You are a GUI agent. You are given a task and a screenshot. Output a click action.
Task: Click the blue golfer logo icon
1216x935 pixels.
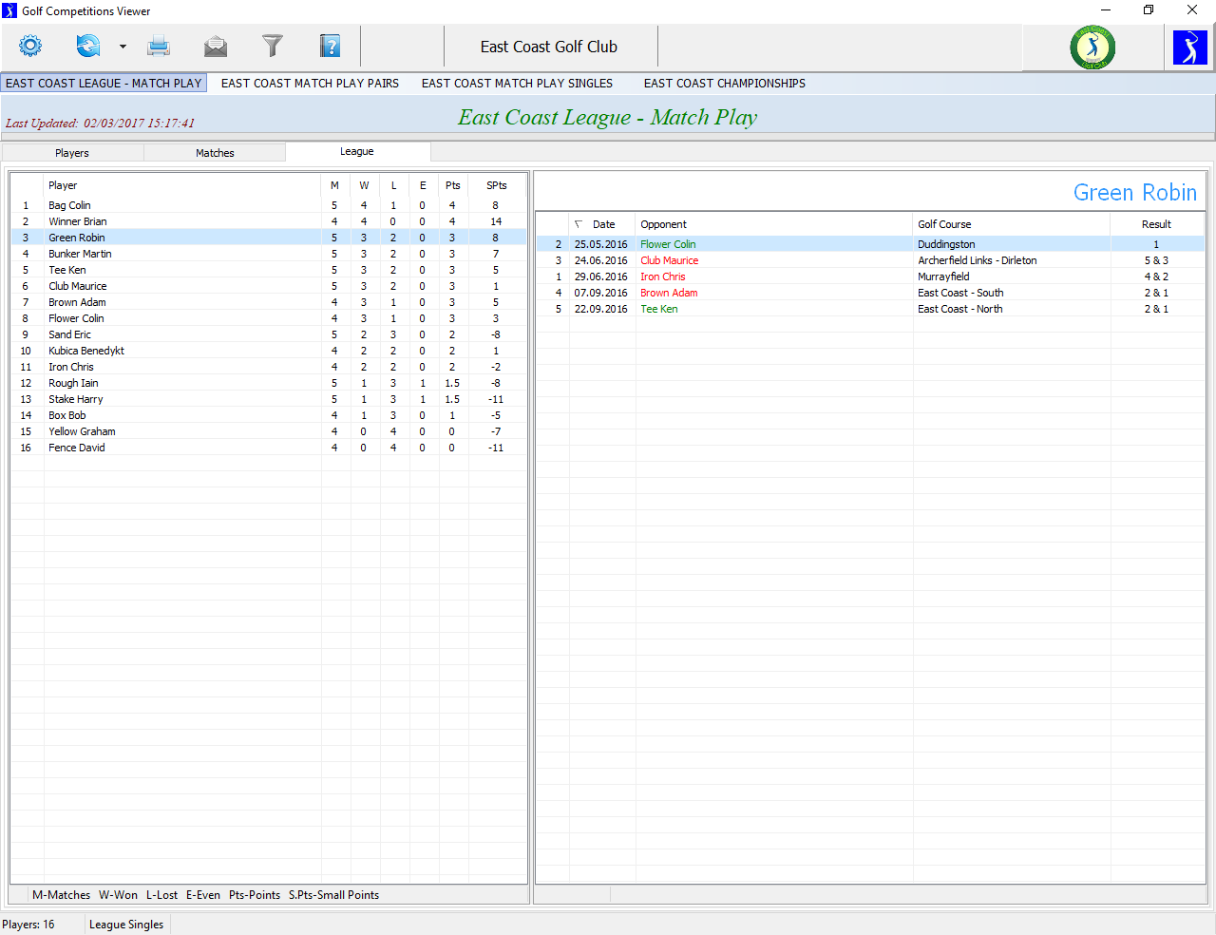tap(1189, 48)
